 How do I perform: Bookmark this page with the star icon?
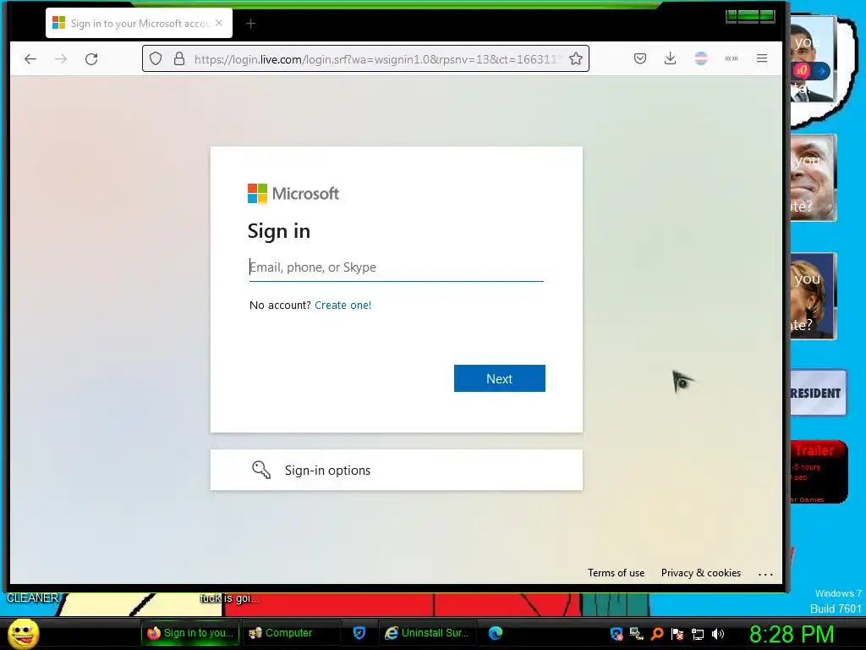(575, 58)
